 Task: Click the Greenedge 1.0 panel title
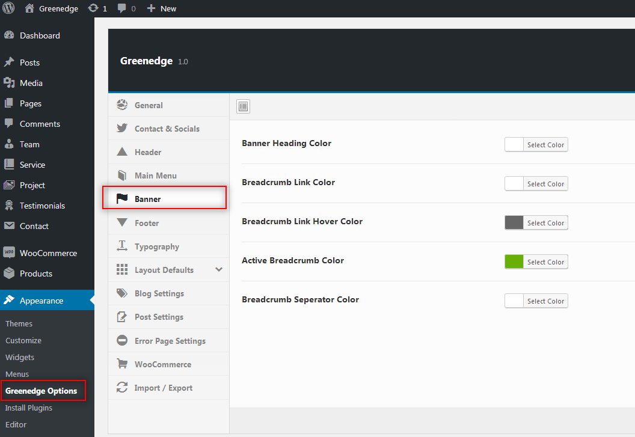click(154, 61)
